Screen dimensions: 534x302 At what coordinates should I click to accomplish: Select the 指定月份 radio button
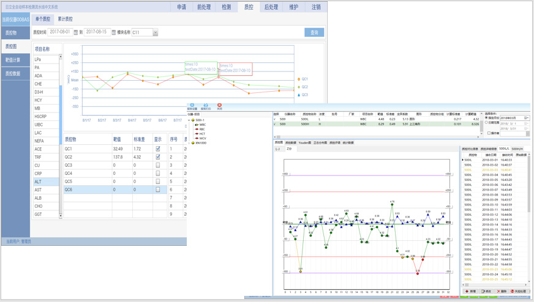coord(486,117)
